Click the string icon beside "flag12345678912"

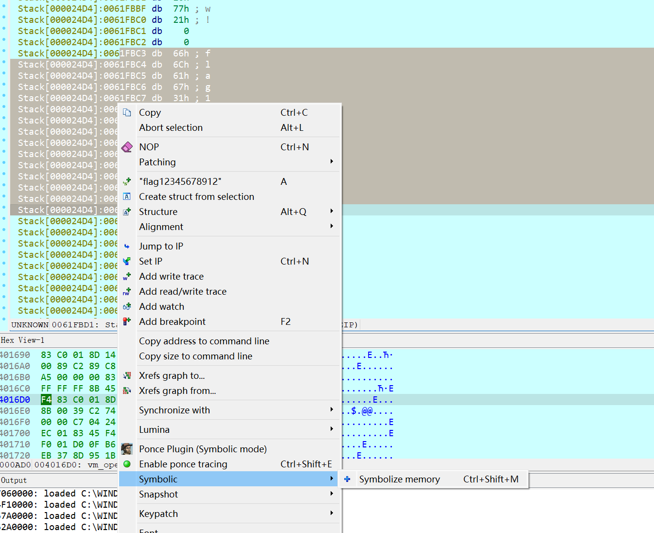tap(127, 181)
